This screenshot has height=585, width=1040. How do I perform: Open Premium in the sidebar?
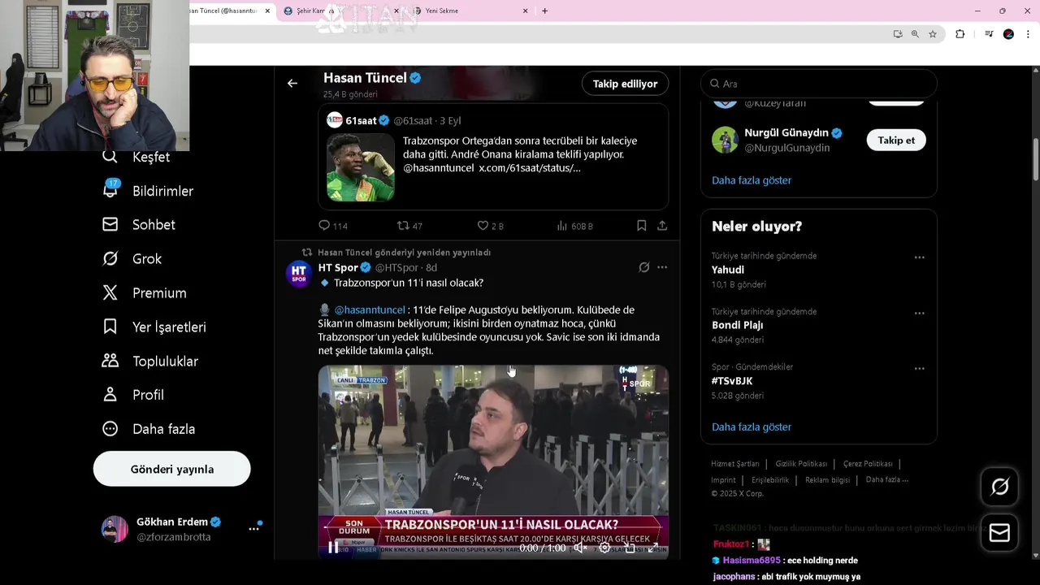tap(145, 293)
